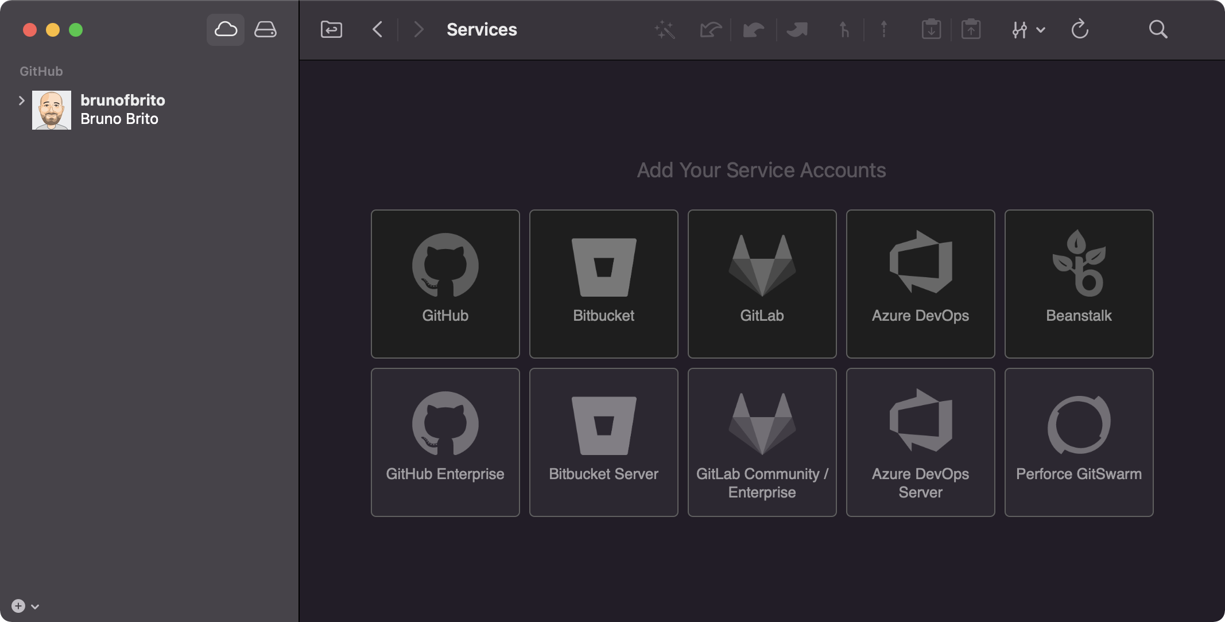This screenshot has width=1225, height=622.
Task: Click the redo arrow icon
Action: (x=753, y=30)
